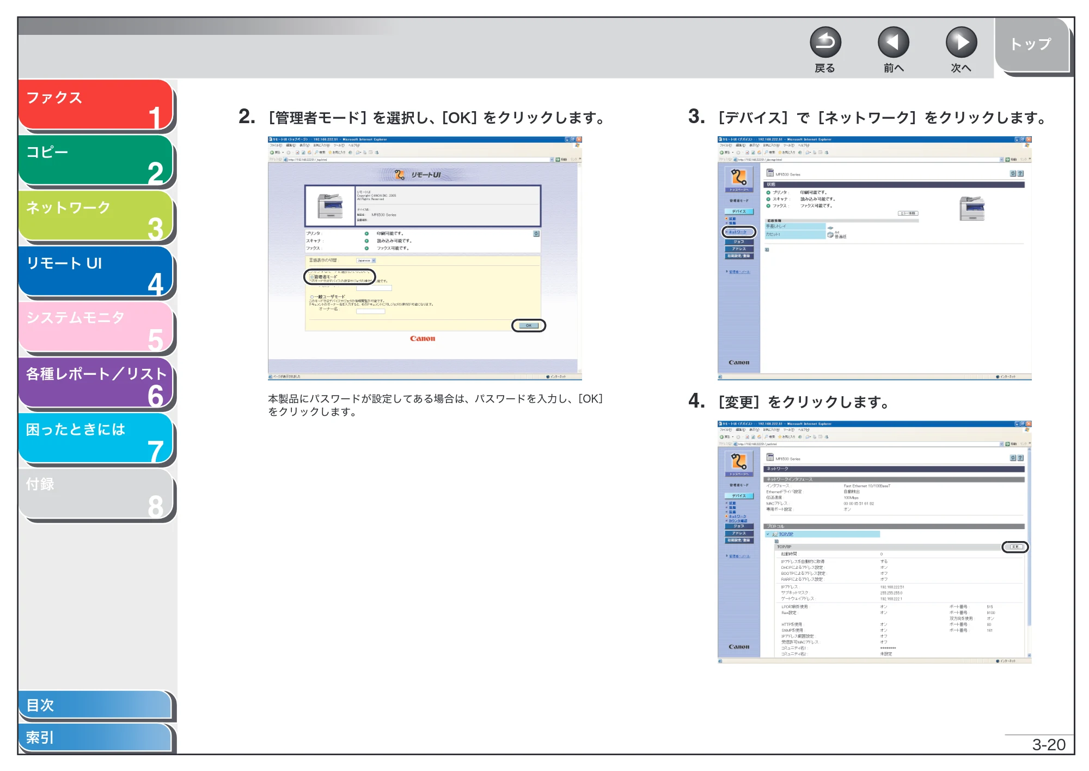The height and width of the screenshot is (771, 1089).
Task: Click the 戻る (back) round button
Action: coord(825,43)
